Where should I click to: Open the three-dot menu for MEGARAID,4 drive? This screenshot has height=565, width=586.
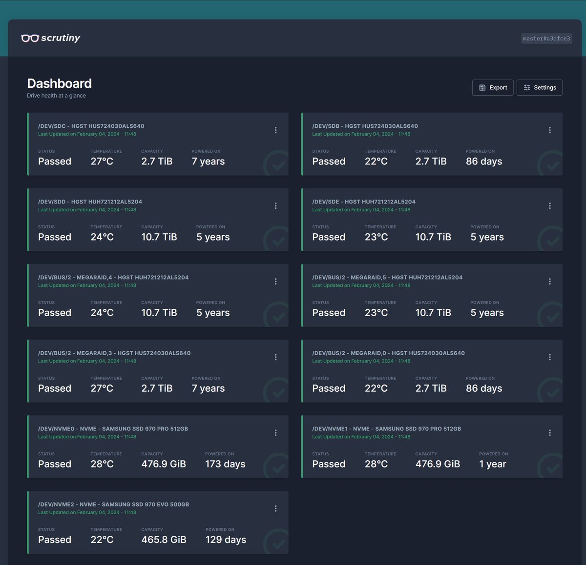276,282
